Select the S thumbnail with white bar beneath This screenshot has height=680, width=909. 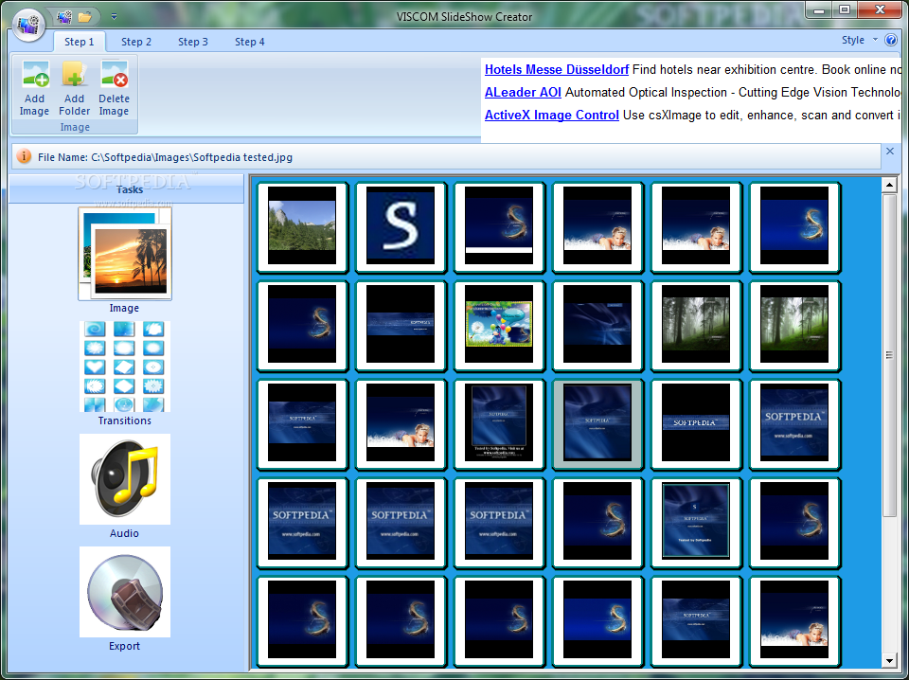(499, 226)
